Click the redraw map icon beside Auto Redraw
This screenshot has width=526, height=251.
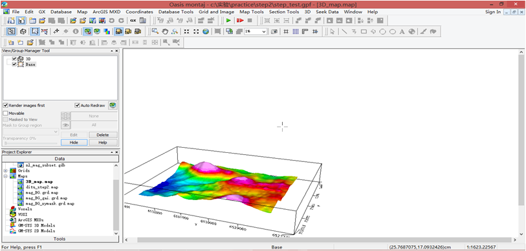pyautogui.click(x=113, y=105)
